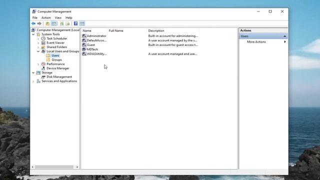Select the Shared Folders icon in tree

[x=43, y=47]
